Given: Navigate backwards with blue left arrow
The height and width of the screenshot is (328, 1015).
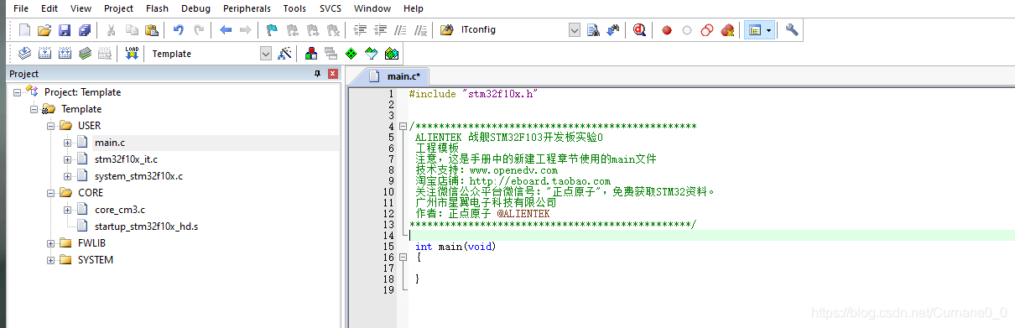Looking at the screenshot, I should click(x=225, y=30).
